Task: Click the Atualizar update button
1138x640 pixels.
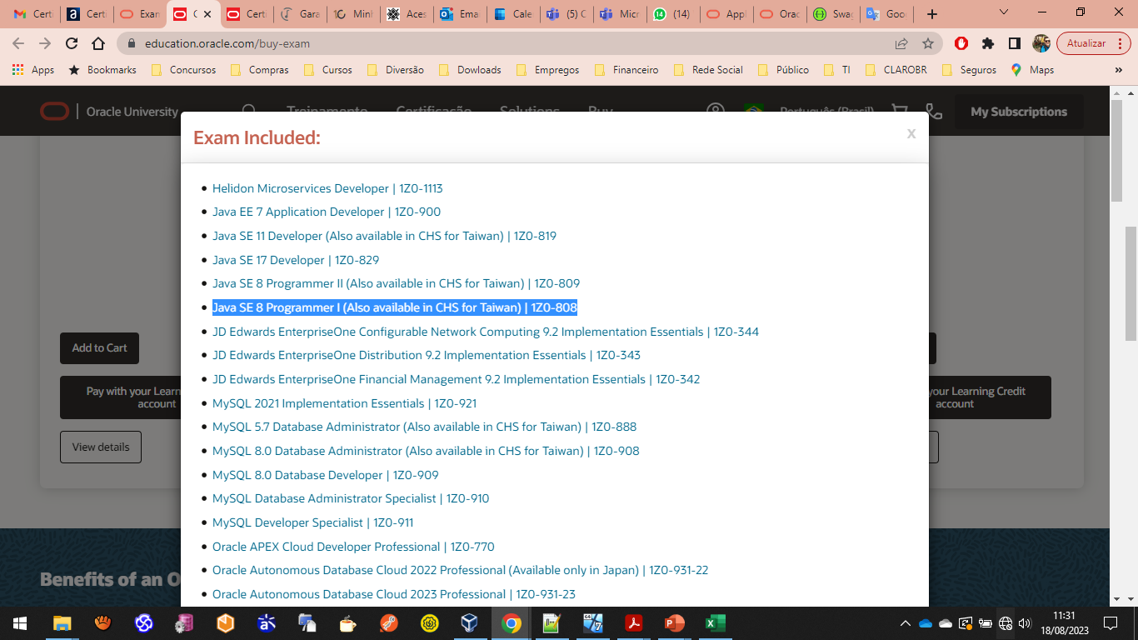Action: [x=1094, y=43]
